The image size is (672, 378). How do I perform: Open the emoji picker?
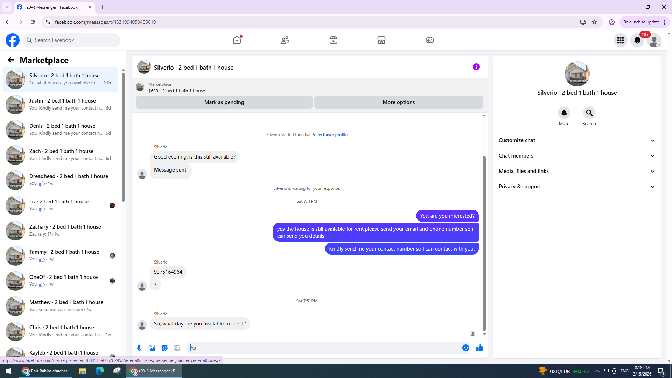(466, 348)
